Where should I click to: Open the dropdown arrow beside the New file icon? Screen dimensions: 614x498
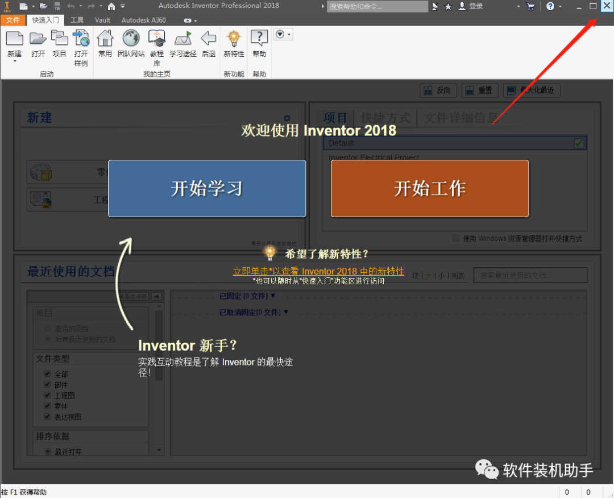[33, 7]
